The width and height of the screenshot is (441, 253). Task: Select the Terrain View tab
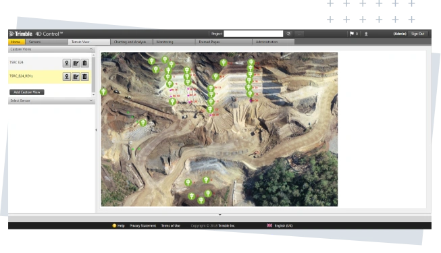89,42
